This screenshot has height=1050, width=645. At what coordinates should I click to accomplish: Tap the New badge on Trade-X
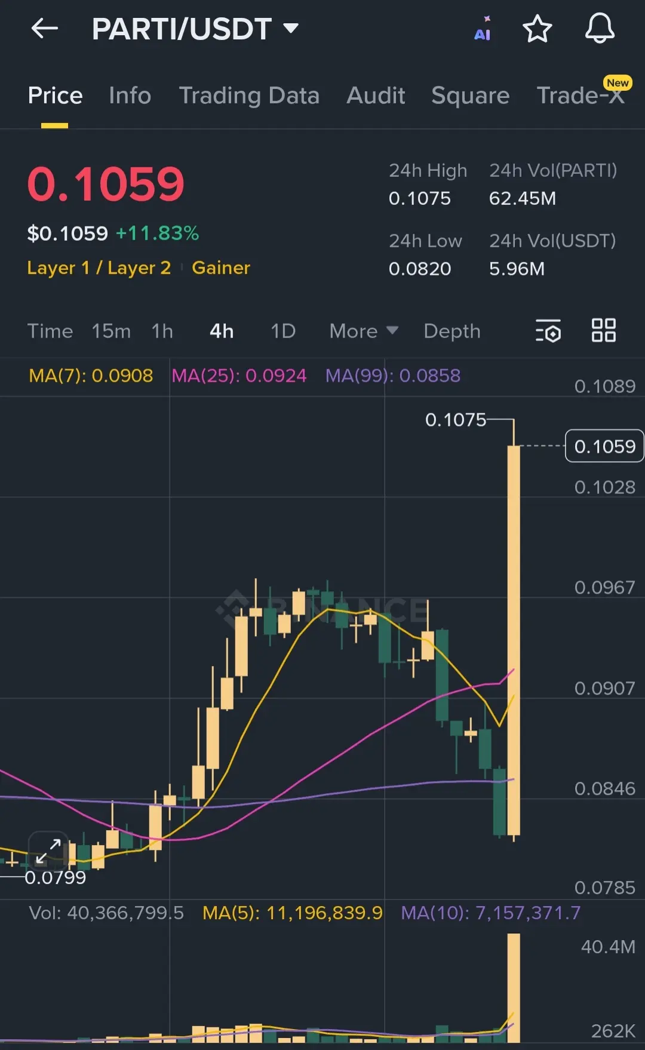618,83
